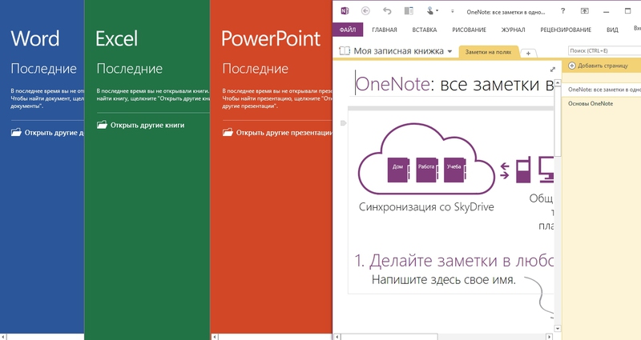This screenshot has height=340, width=641.
Task: Click folder icon in the Word pane
Action: point(16,132)
